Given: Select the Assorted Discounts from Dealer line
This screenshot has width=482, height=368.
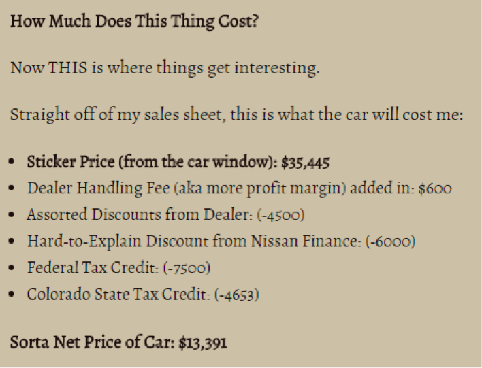Looking at the screenshot, I should tap(165, 214).
